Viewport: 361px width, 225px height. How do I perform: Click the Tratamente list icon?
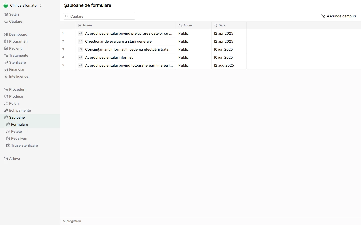6,55
